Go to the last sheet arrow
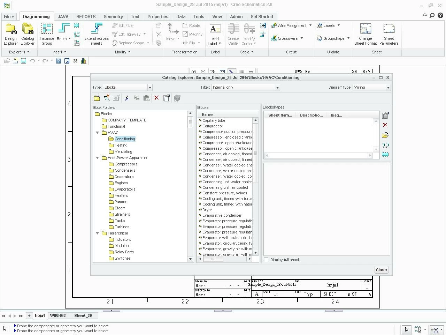 [x=21, y=316]
